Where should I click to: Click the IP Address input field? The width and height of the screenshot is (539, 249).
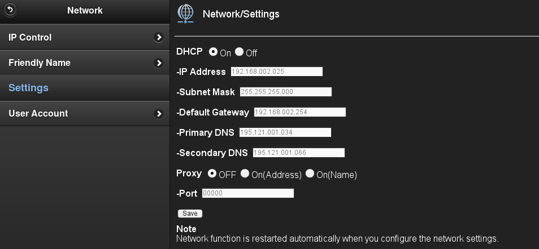click(x=276, y=72)
